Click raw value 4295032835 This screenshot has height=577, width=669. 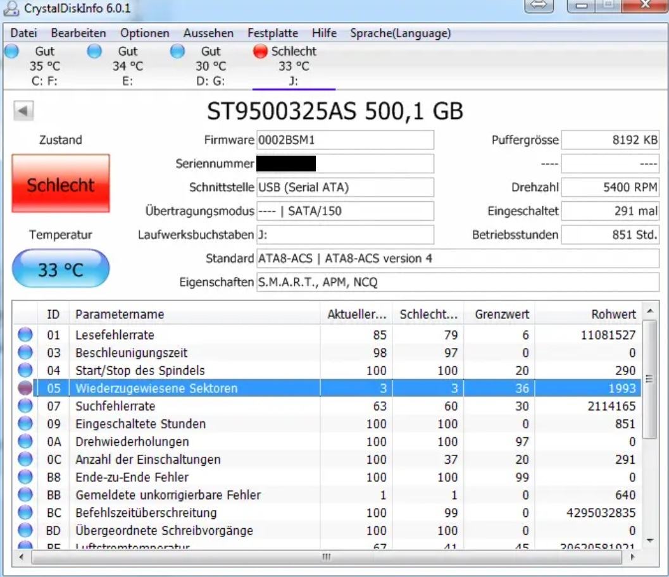pyautogui.click(x=601, y=512)
